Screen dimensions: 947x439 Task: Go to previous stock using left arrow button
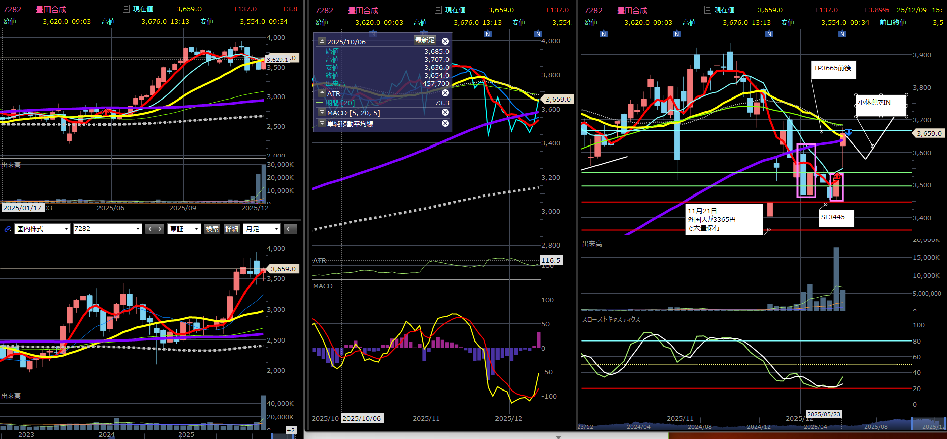tap(150, 229)
